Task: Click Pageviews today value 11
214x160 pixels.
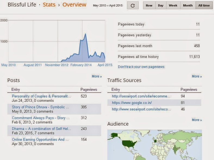Action: click(198, 24)
